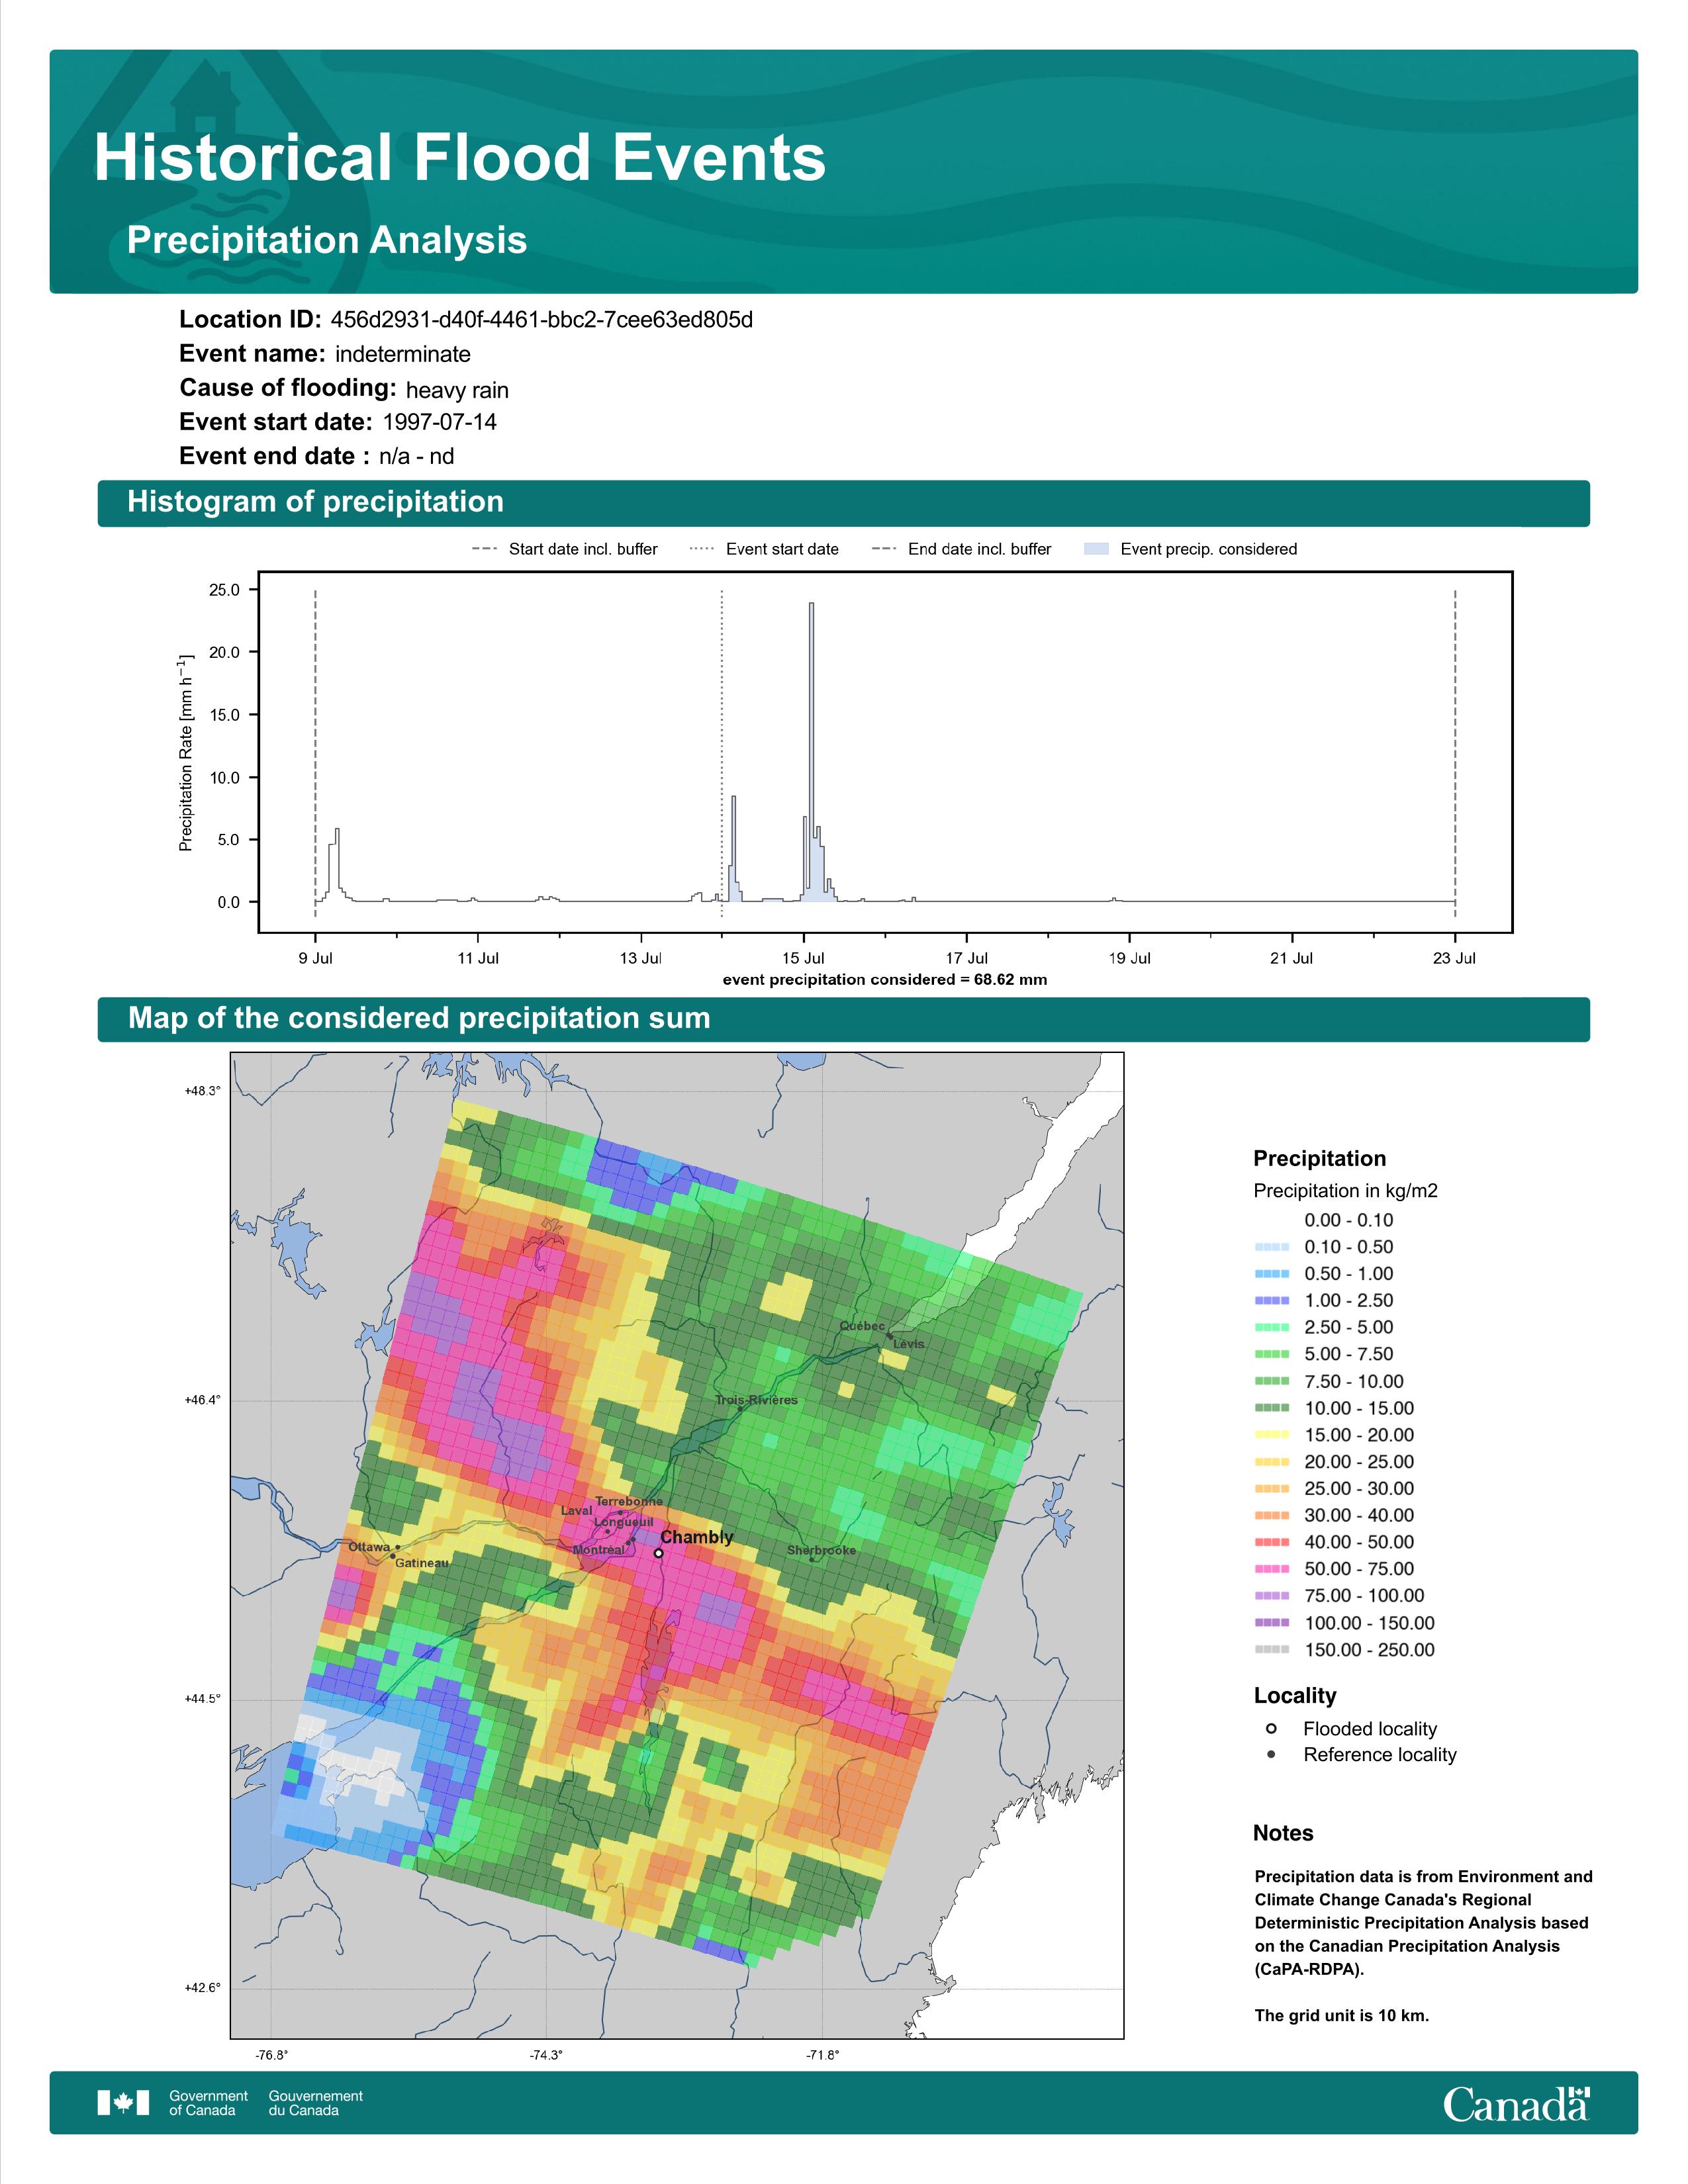
Task: Click the '25.0' y-axis tick label
Action: pos(224,590)
